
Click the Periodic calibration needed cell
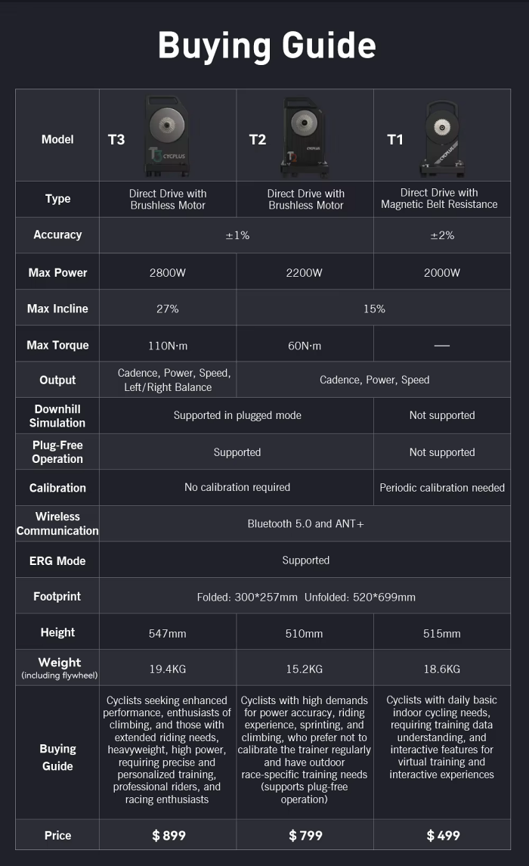tap(442, 488)
